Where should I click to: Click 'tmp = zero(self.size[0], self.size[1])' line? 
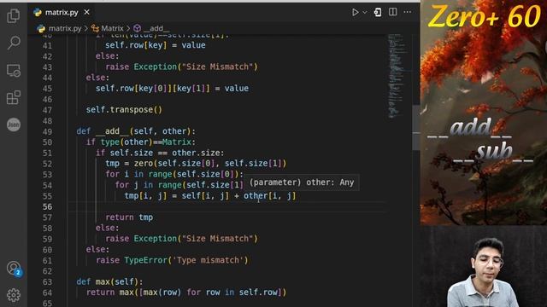196,164
